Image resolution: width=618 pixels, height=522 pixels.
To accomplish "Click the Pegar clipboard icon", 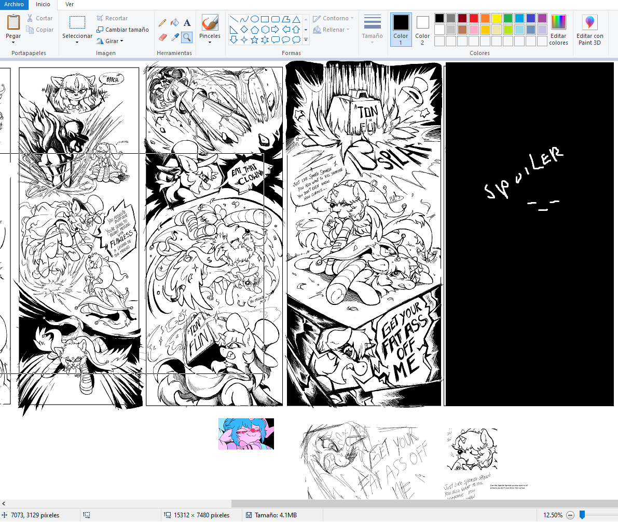I will pos(13,22).
